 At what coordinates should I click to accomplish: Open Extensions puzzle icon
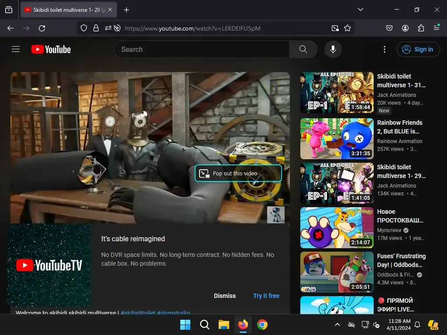click(x=421, y=28)
